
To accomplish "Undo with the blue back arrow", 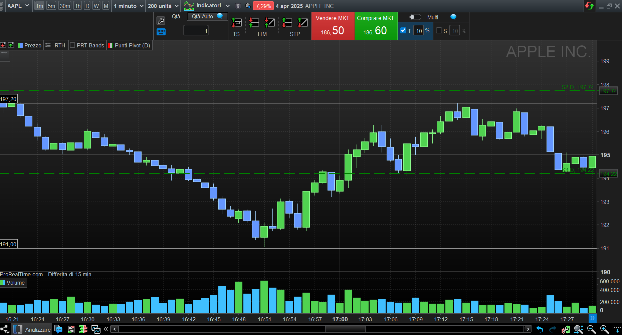I will pyautogui.click(x=540, y=329).
